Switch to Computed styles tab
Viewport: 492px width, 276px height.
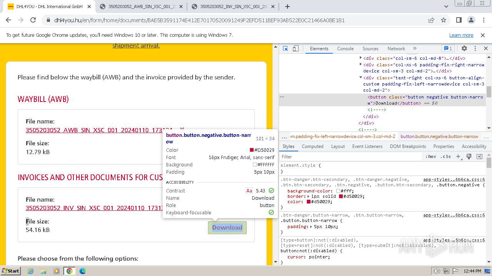click(312, 146)
